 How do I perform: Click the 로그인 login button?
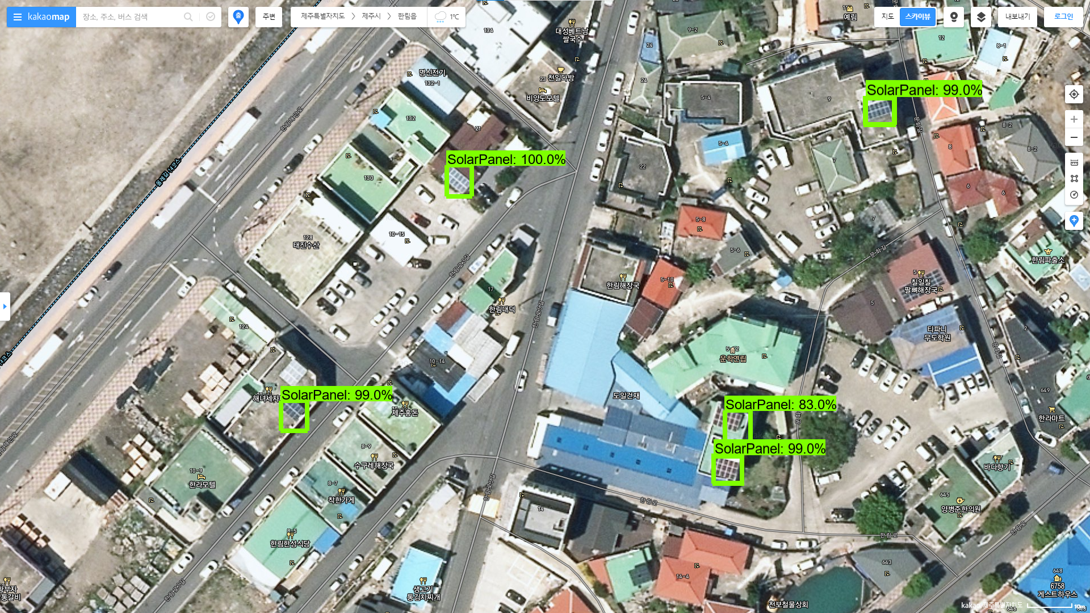1063,17
